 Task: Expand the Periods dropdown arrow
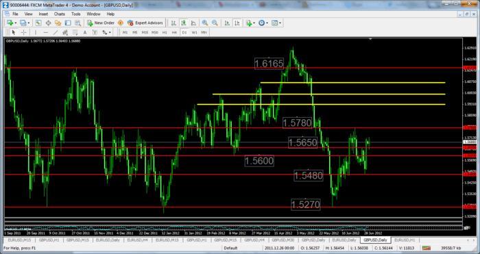267,23
